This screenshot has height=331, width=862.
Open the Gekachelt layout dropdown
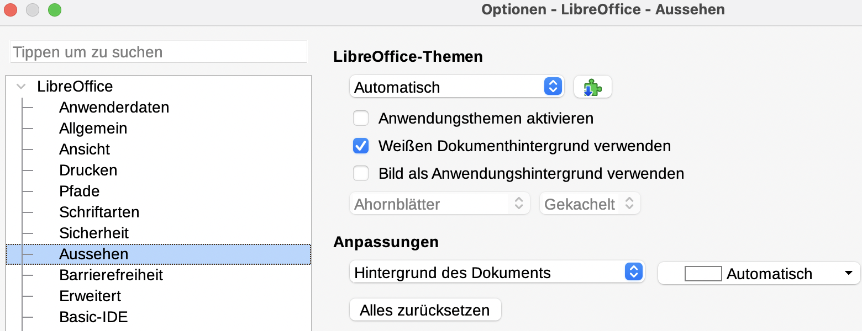[590, 204]
